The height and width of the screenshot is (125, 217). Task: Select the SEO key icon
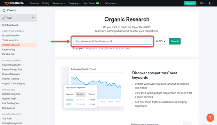pyautogui.click(x=4, y=18)
